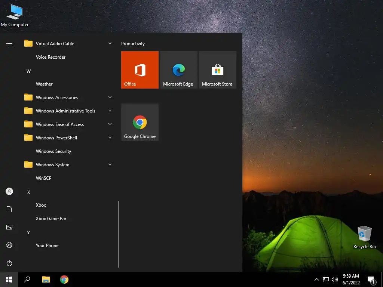Open the Office tile
The height and width of the screenshot is (287, 383).
tap(140, 70)
